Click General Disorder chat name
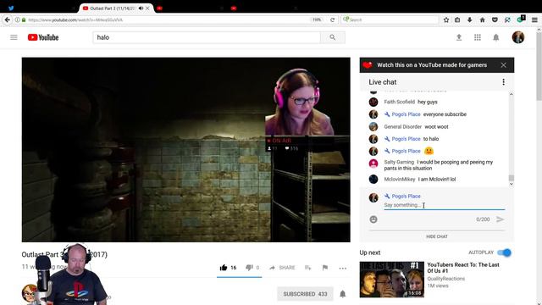Screen dimensions: 542x305 point(403,126)
